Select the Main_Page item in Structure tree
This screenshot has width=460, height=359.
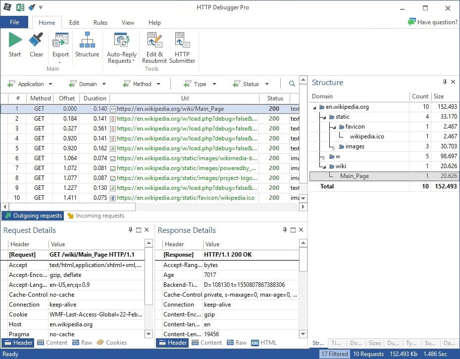[x=383, y=176]
